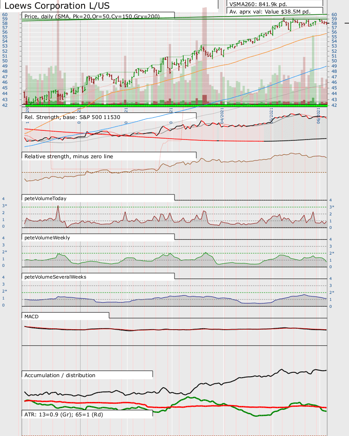Select the ATR: 13=0.9 (Gr); 65=1 (Rd) label

pos(64,414)
